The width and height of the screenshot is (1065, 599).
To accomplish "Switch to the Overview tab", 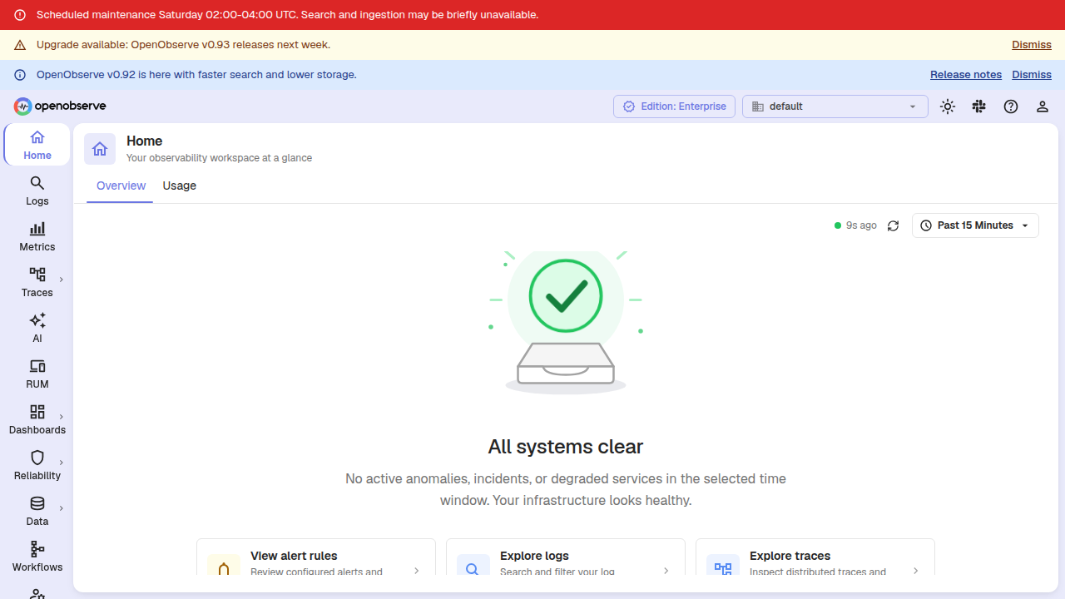I will pyautogui.click(x=121, y=186).
